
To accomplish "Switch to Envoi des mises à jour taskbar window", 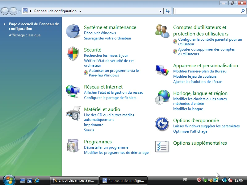I will click(x=74, y=180).
